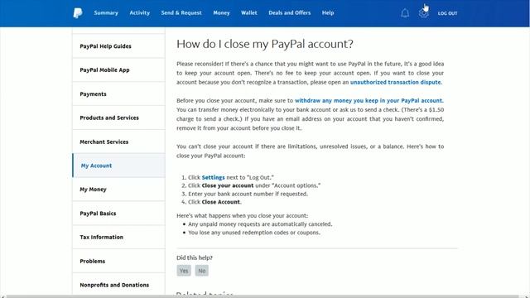Image resolution: width=530 pixels, height=298 pixels.
Task: Go to the Activity menu item
Action: click(139, 13)
